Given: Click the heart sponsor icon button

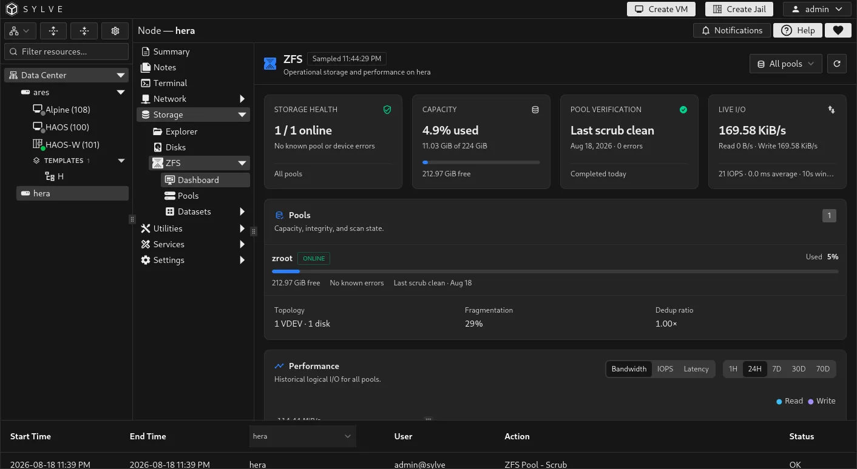Looking at the screenshot, I should 838,30.
